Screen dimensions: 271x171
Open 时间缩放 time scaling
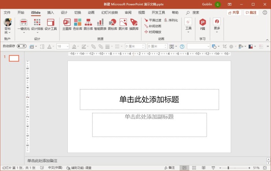click(152, 32)
